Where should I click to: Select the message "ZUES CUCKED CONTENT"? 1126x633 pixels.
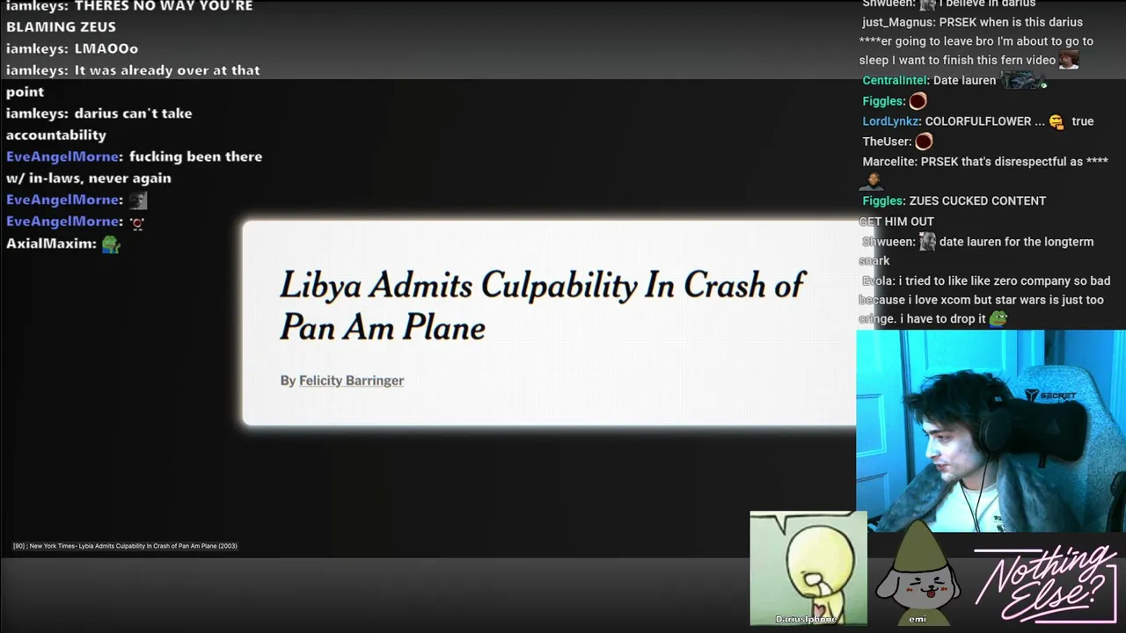(x=977, y=201)
